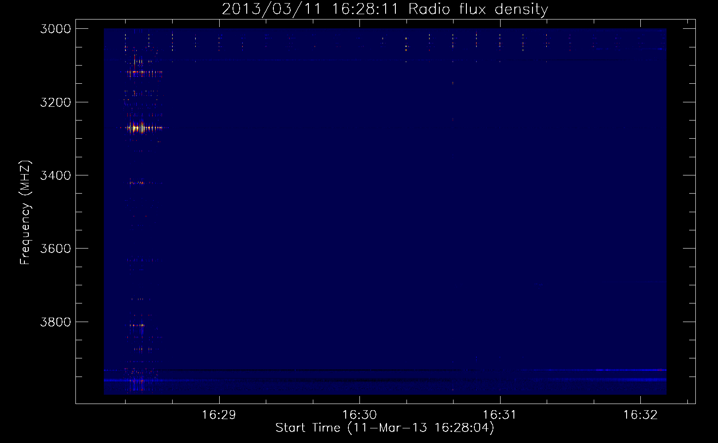718x443 pixels.
Task: Click the plot title '2013/03/11 16:28:11 Radio flux density'
Action: (x=385, y=9)
